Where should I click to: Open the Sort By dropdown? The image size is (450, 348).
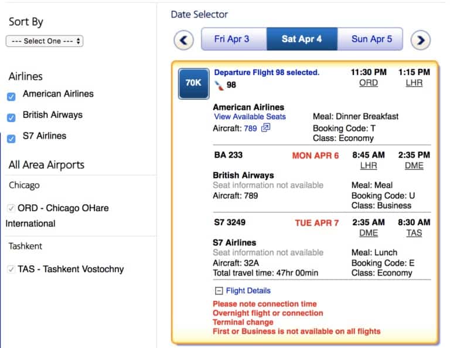[x=45, y=41]
